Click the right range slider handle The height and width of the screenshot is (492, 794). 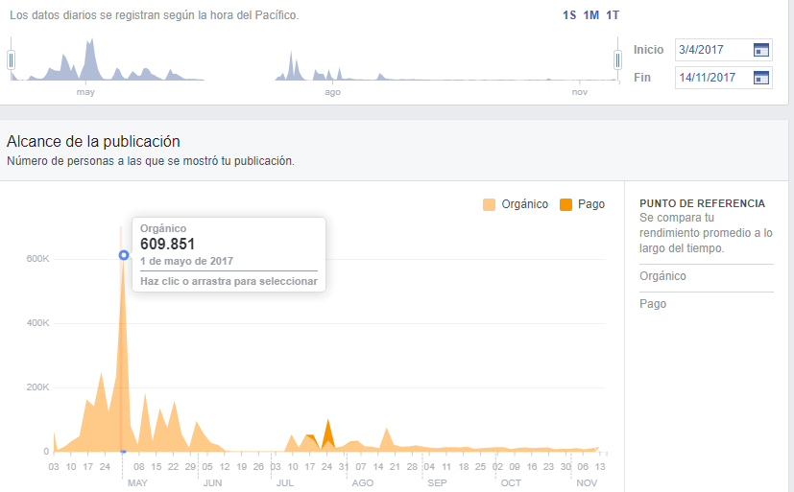[617, 59]
